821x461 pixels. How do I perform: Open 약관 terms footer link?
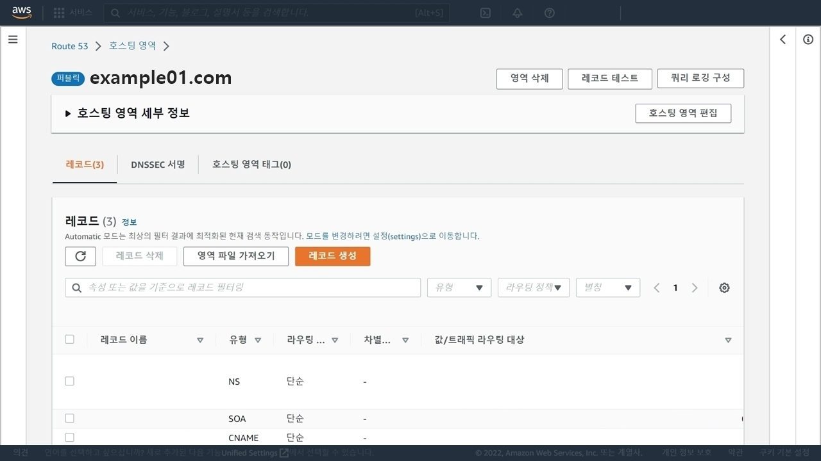[x=736, y=453]
